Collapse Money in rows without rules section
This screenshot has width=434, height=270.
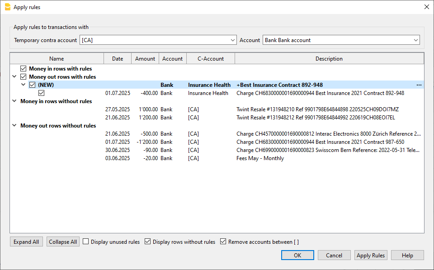14,101
